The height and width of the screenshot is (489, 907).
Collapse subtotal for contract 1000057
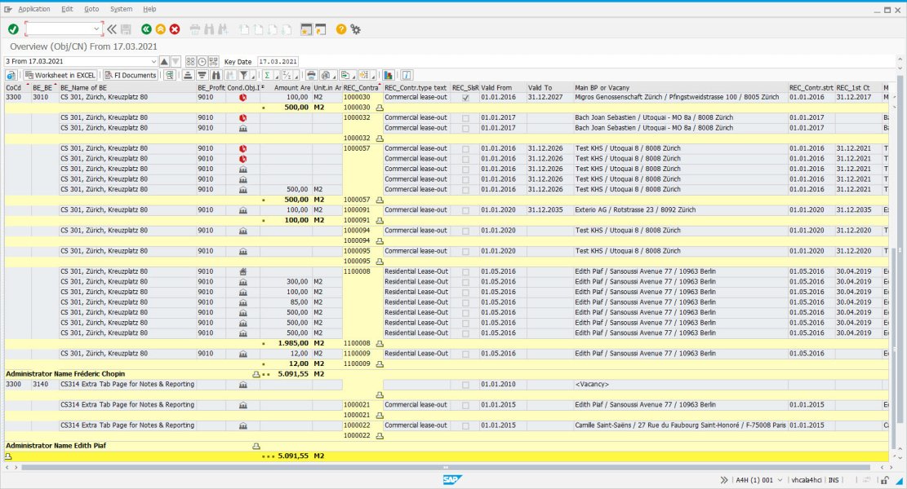(x=380, y=200)
